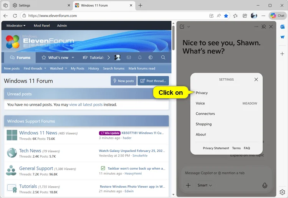Start a new Copilot chat compose icon
Viewport: 288px width, 198px height.
pos(182,27)
